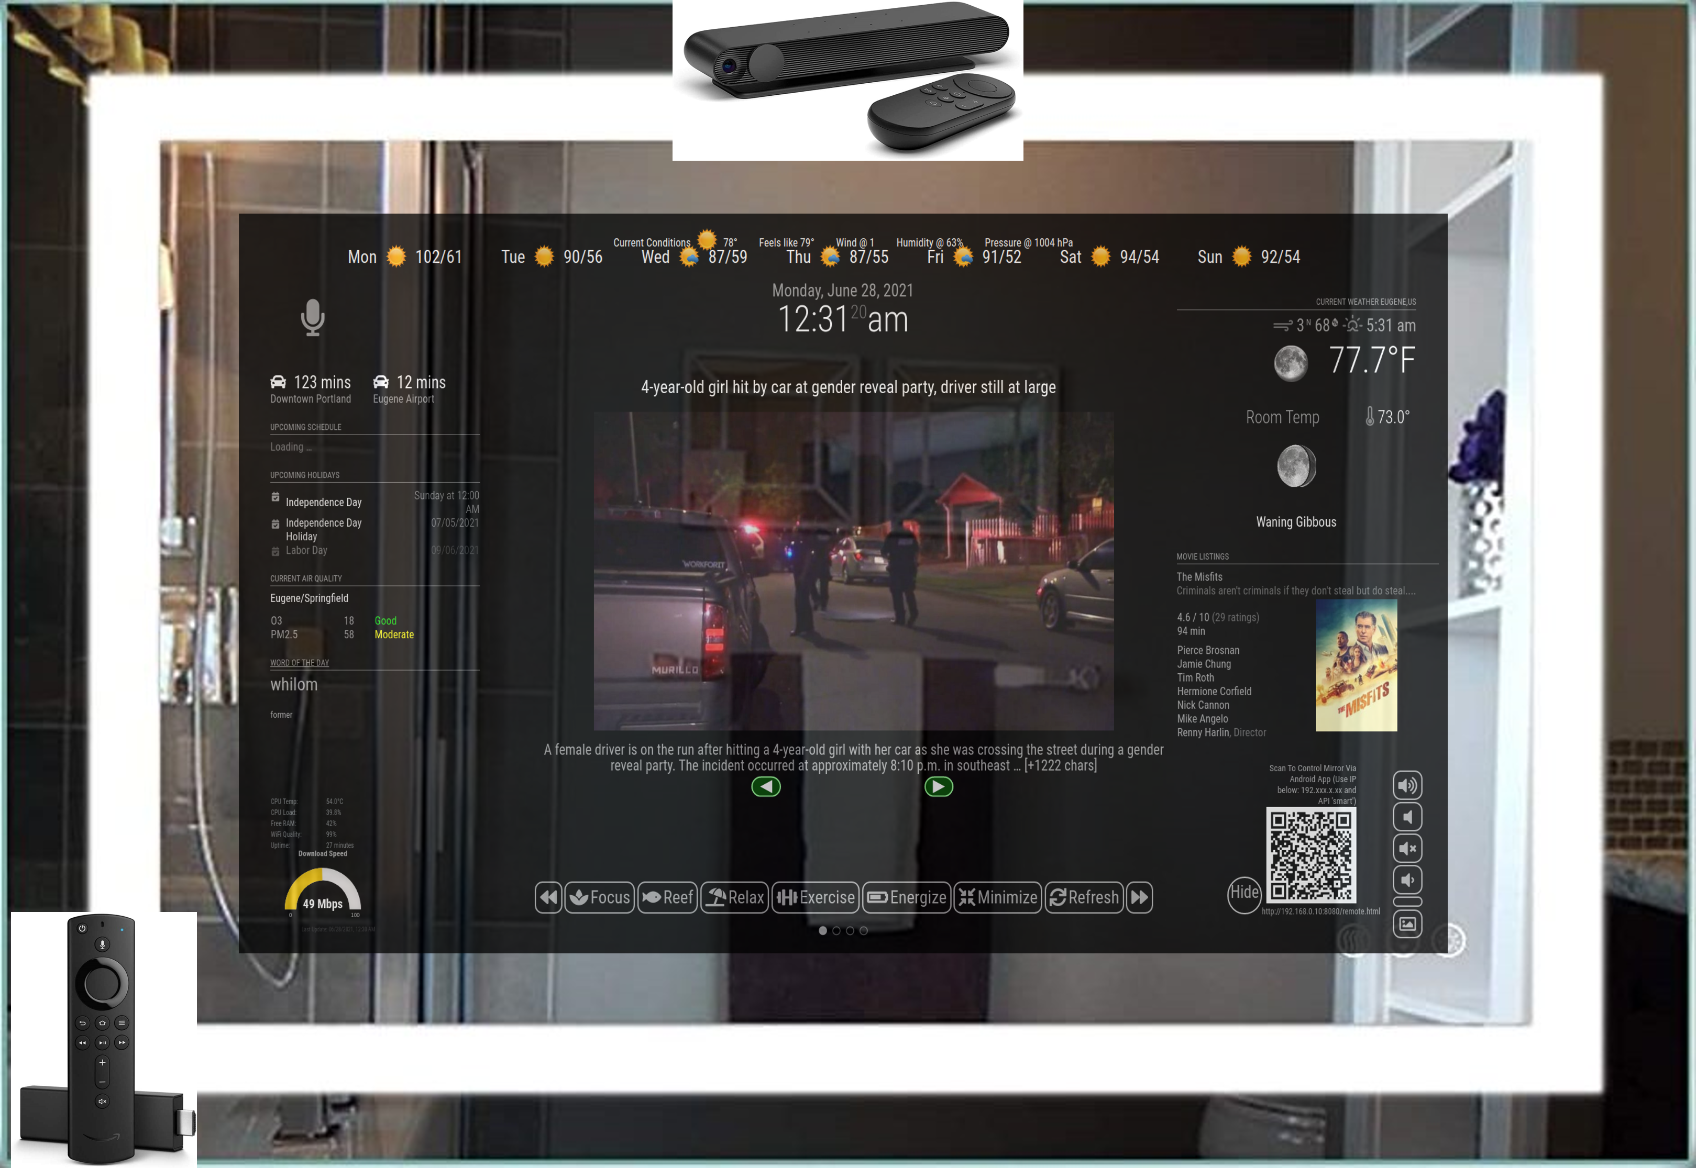Click the 12:31 am clock display
The width and height of the screenshot is (1696, 1168).
(843, 320)
